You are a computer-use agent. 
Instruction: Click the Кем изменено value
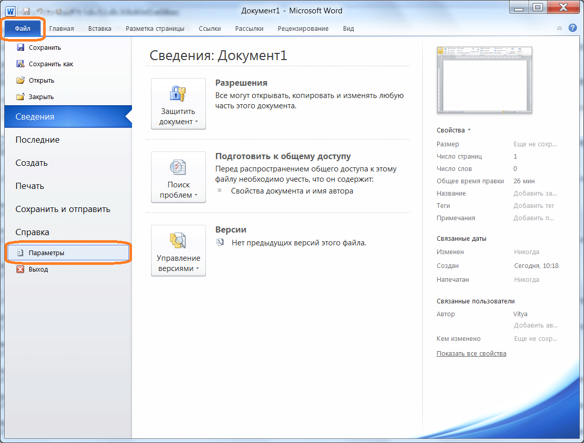[x=536, y=338]
